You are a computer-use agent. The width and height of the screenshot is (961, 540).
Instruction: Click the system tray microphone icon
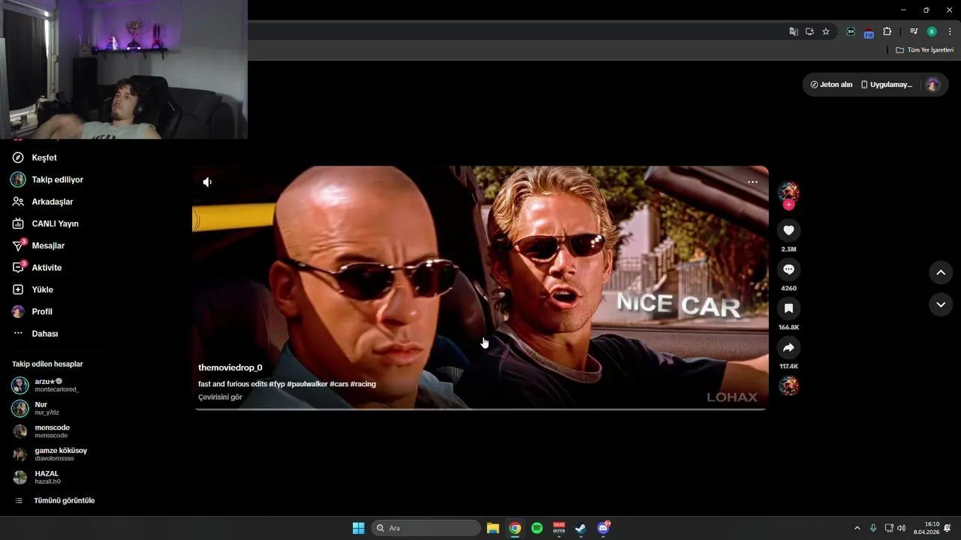point(873,528)
